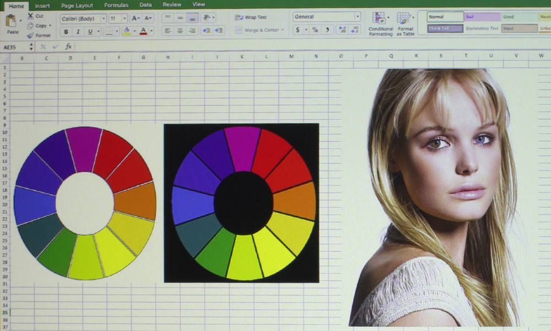This screenshot has width=551, height=331.
Task: Center-align text horizontally
Action: click(180, 31)
